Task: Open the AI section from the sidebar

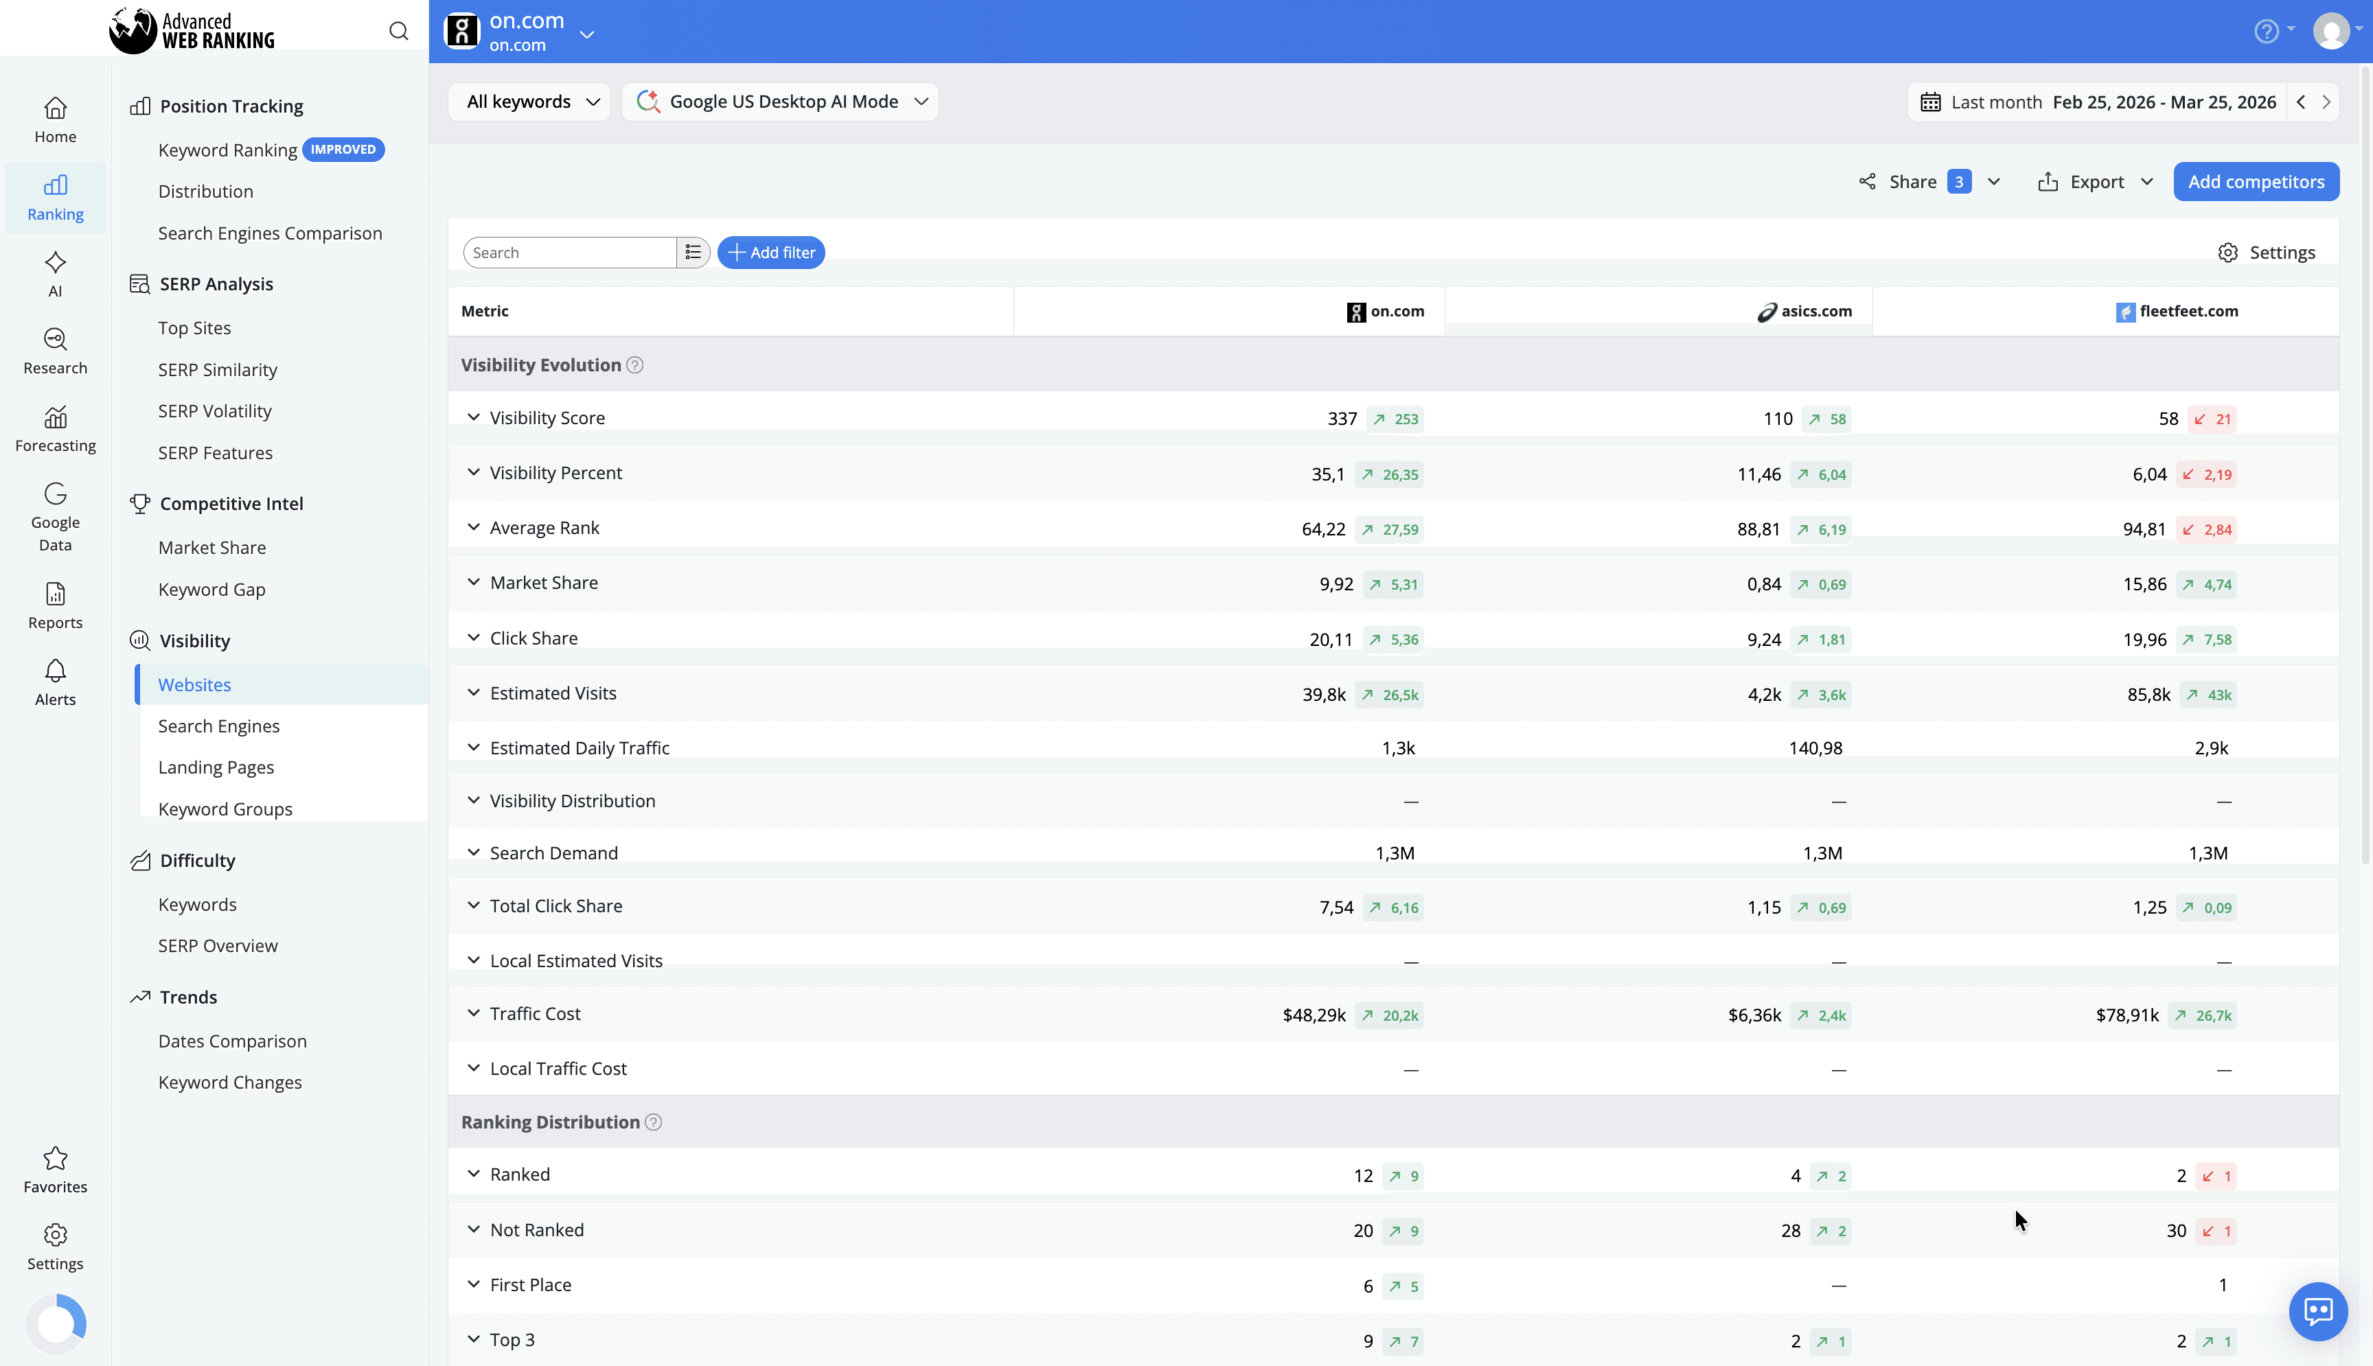Action: (x=54, y=273)
